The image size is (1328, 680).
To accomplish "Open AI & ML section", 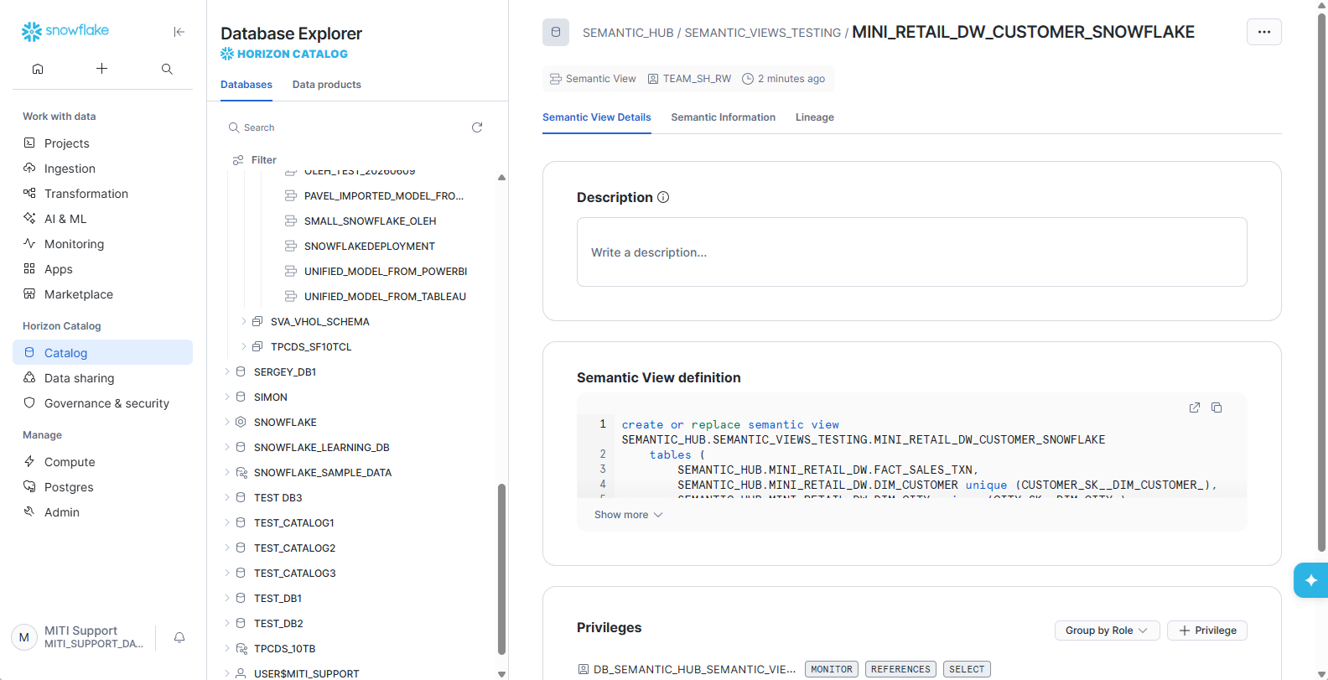I will click(102, 219).
